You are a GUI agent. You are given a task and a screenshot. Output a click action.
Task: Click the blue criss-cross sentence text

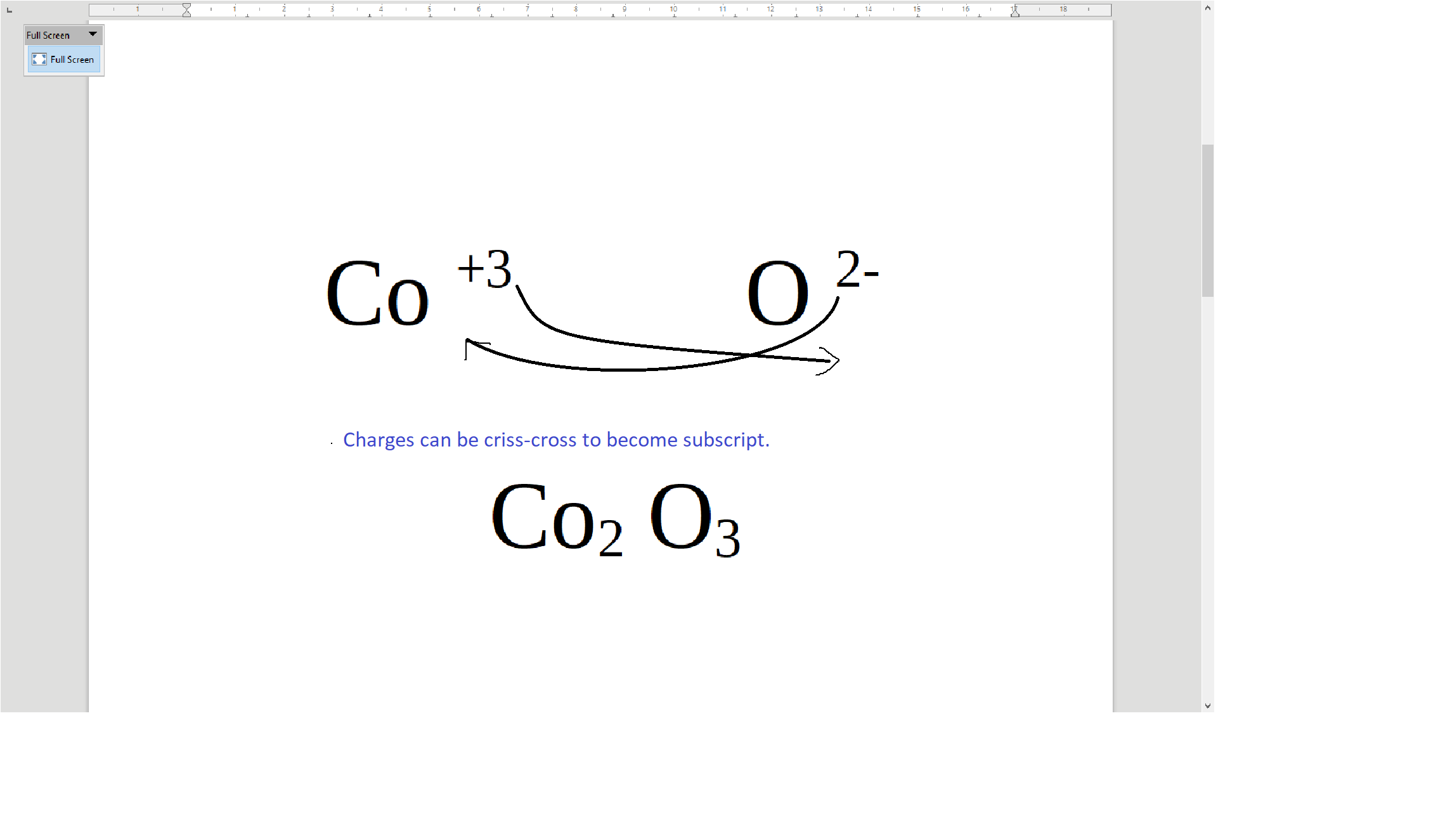pos(555,440)
